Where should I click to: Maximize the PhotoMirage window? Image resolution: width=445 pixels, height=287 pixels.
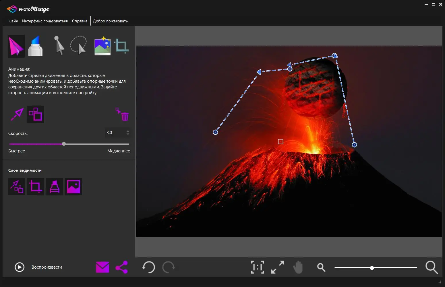pos(434,4)
